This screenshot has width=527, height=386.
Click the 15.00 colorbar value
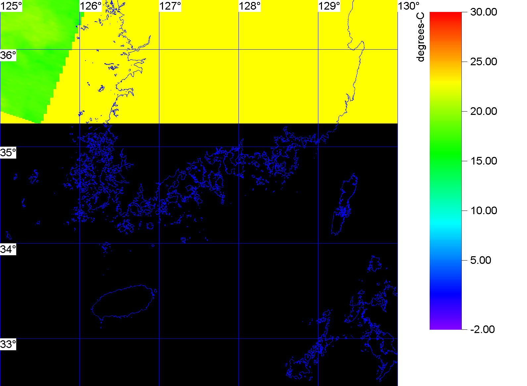click(x=484, y=161)
